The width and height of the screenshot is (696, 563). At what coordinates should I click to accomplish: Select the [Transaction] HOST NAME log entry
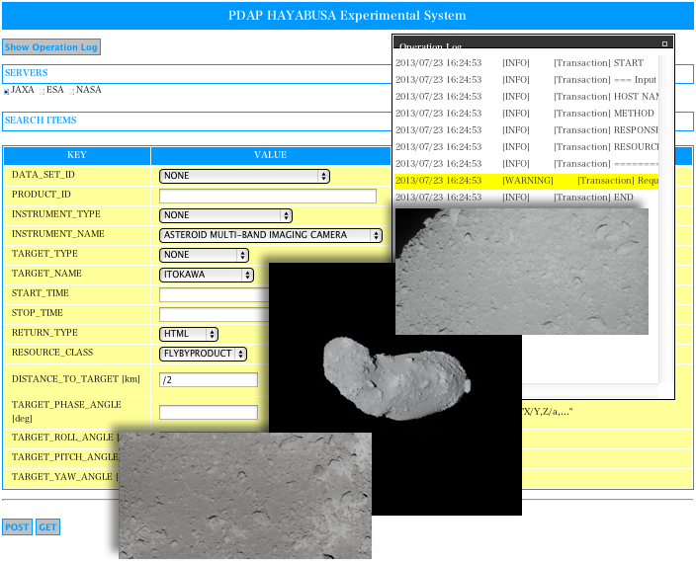pos(526,97)
